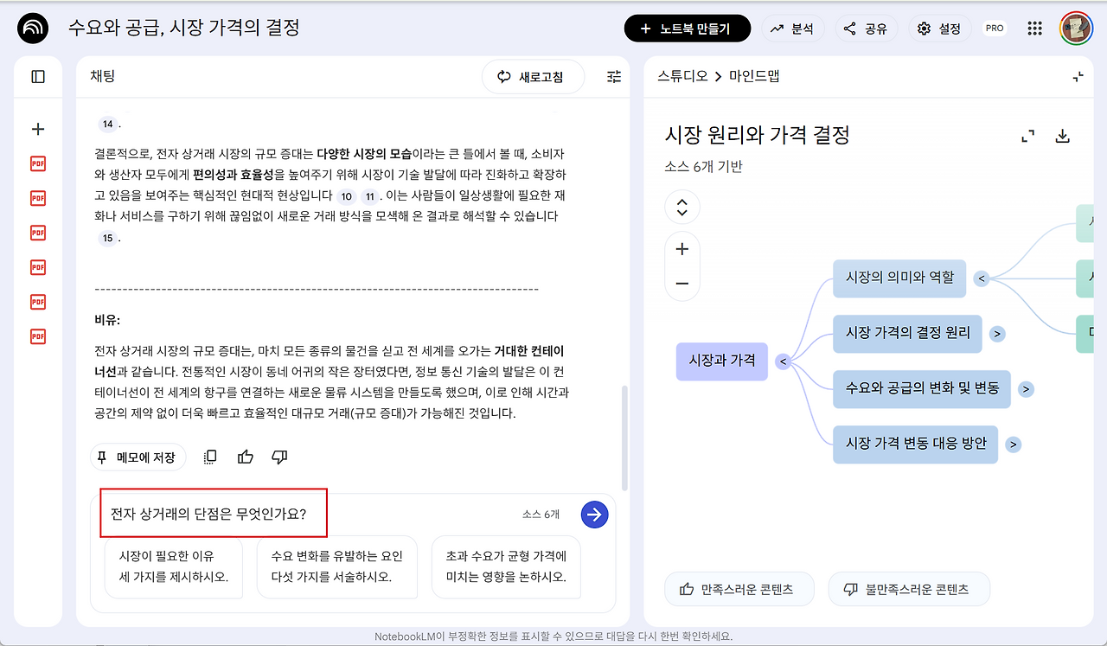1107x646 pixels.
Task: Focus the chat question input field
Action: (308, 515)
